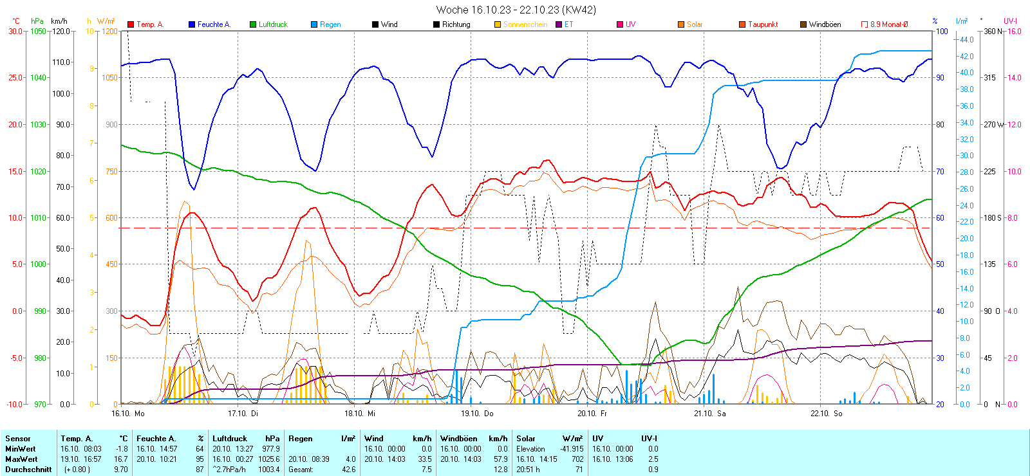Click the '19.10. Do' date axis label
Screen dimensions: 1030x476
click(x=477, y=414)
